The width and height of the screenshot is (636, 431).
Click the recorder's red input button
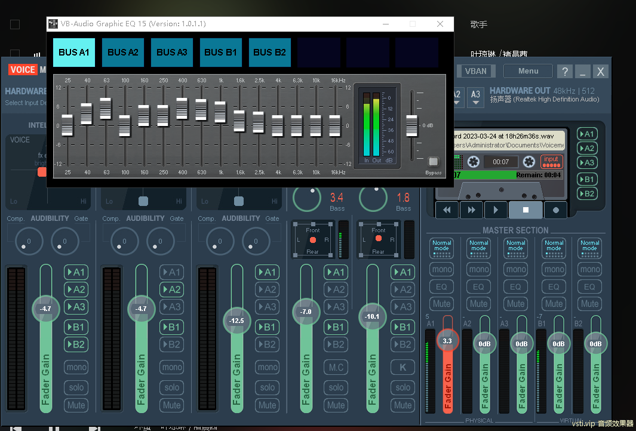(551, 162)
